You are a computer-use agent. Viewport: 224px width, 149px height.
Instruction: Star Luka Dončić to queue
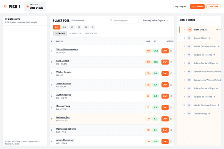(171, 62)
